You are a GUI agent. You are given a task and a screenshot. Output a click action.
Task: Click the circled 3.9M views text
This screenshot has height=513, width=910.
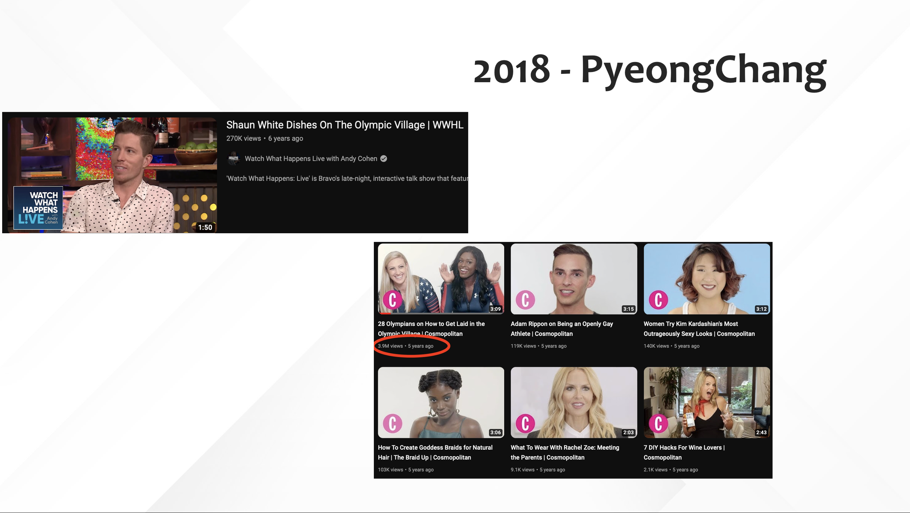(390, 346)
